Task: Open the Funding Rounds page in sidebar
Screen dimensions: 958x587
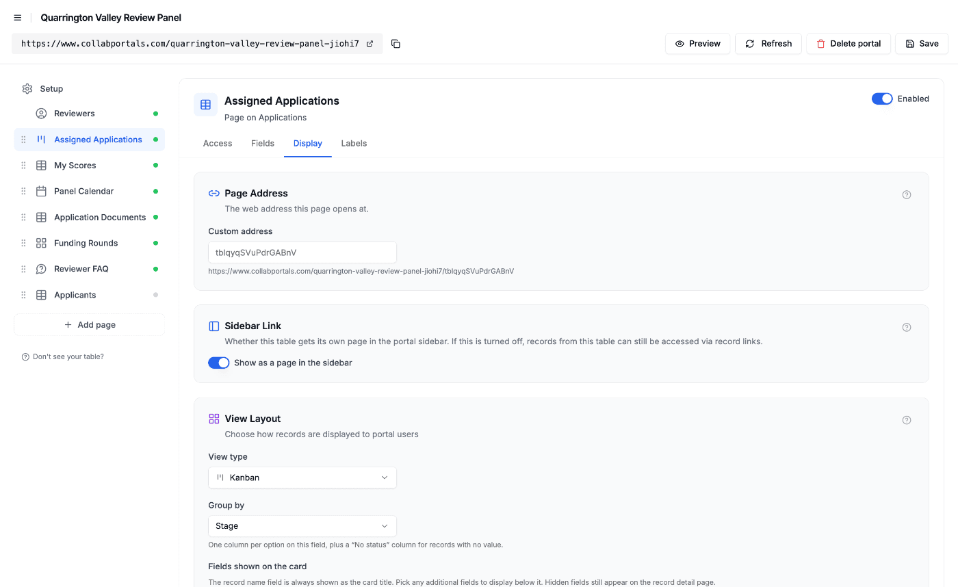Action: 90,244
